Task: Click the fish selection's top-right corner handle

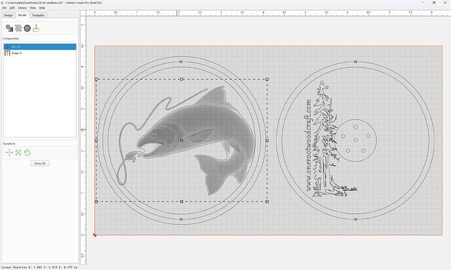Action: [x=267, y=79]
